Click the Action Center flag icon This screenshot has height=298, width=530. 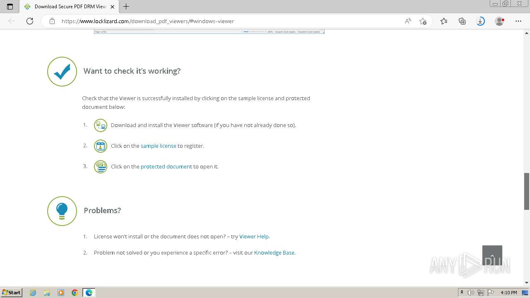pos(491,293)
